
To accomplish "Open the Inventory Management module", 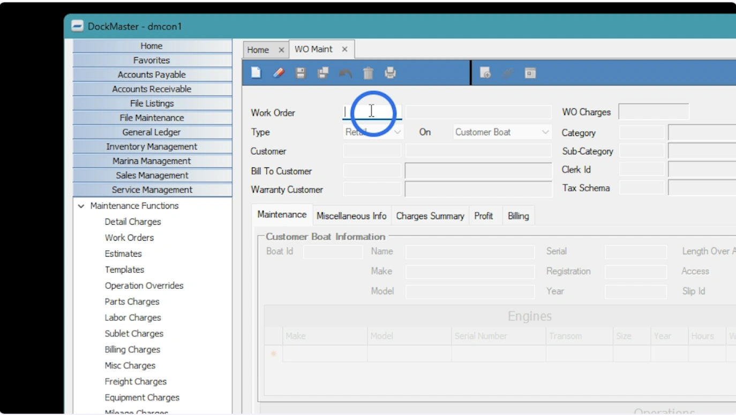I will tap(152, 147).
